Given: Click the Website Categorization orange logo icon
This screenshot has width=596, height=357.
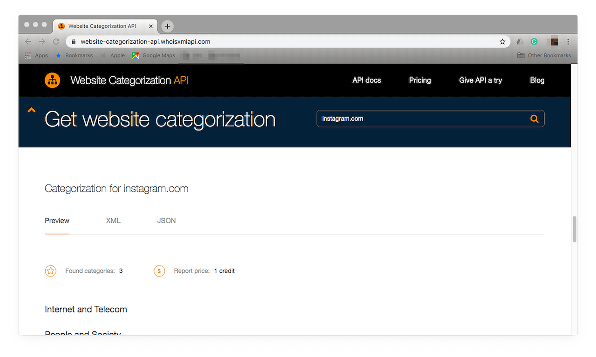Looking at the screenshot, I should pyautogui.click(x=53, y=80).
